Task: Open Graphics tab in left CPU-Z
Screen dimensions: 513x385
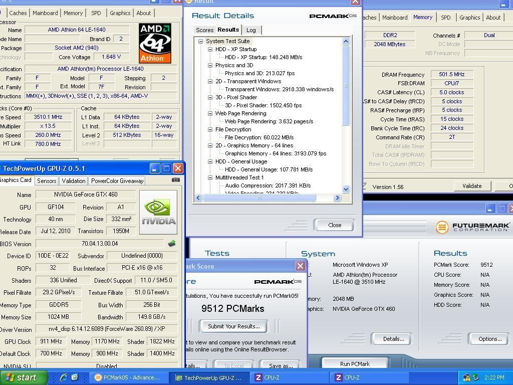Action: coord(120,13)
